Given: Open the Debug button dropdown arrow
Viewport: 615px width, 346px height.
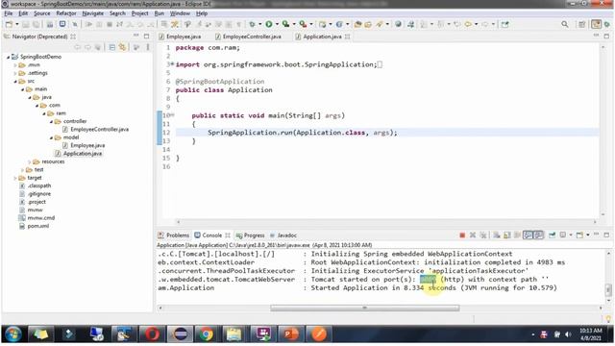Looking at the screenshot, I should [259, 24].
